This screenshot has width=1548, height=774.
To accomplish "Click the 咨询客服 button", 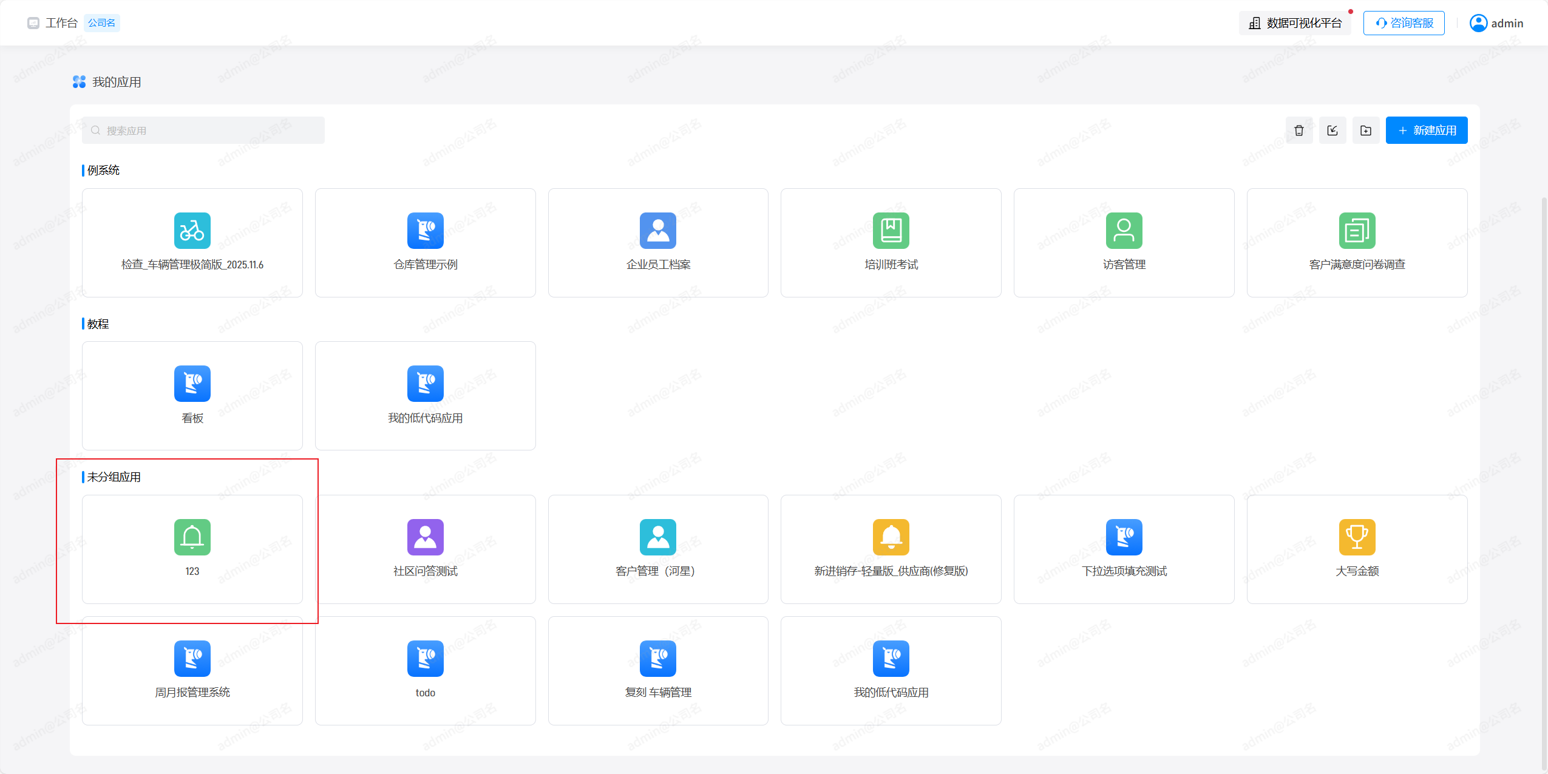I will pyautogui.click(x=1404, y=23).
